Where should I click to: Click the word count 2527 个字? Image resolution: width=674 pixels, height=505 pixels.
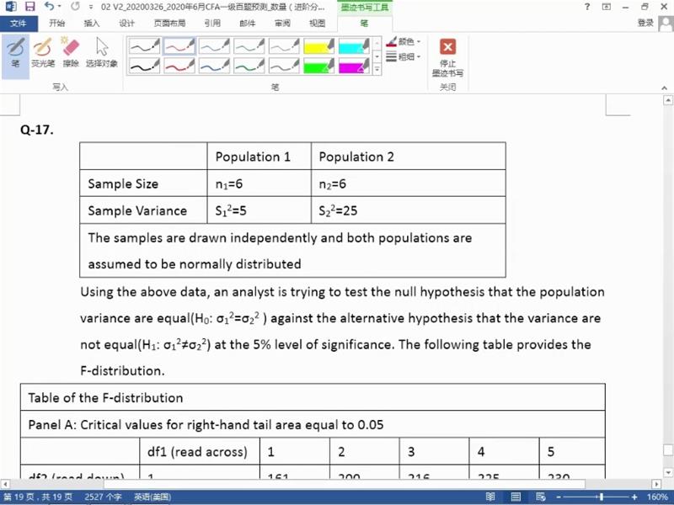pos(103,497)
